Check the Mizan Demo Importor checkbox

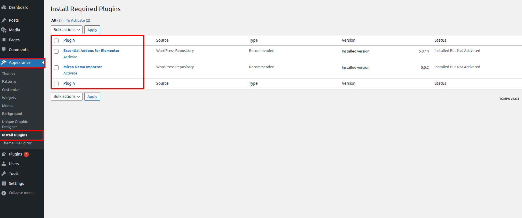tap(56, 68)
